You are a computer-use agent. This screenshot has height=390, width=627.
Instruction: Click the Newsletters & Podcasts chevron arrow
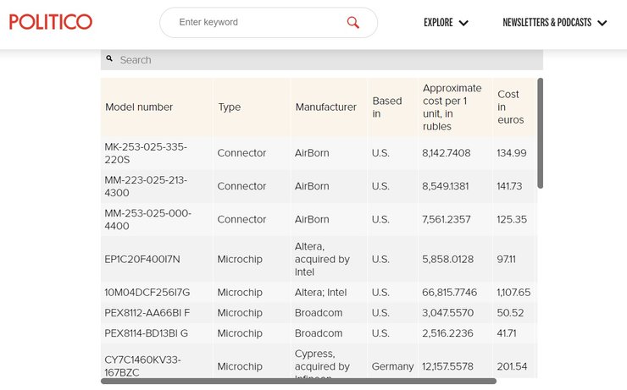click(x=602, y=23)
